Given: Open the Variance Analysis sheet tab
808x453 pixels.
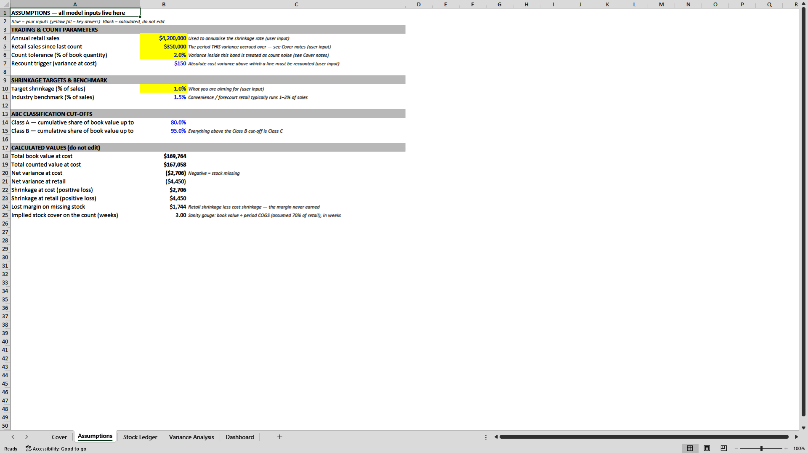Looking at the screenshot, I should point(191,437).
